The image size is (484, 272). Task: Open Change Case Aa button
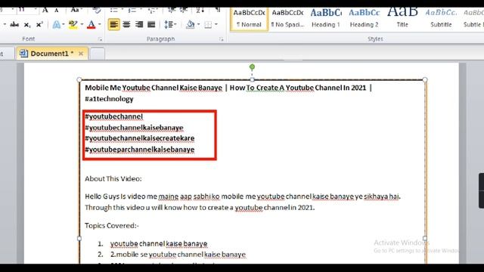tap(74, 11)
